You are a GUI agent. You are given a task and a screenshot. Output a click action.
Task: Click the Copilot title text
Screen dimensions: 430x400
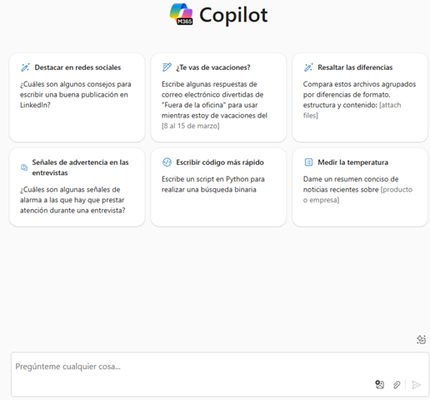pos(233,15)
